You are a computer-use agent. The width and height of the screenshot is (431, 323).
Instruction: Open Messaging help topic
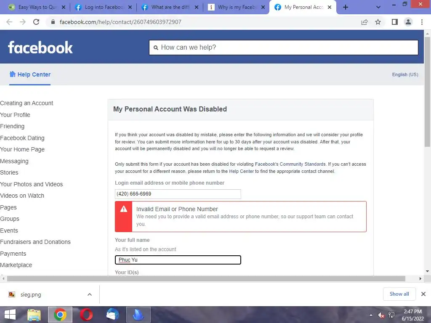coord(14,161)
